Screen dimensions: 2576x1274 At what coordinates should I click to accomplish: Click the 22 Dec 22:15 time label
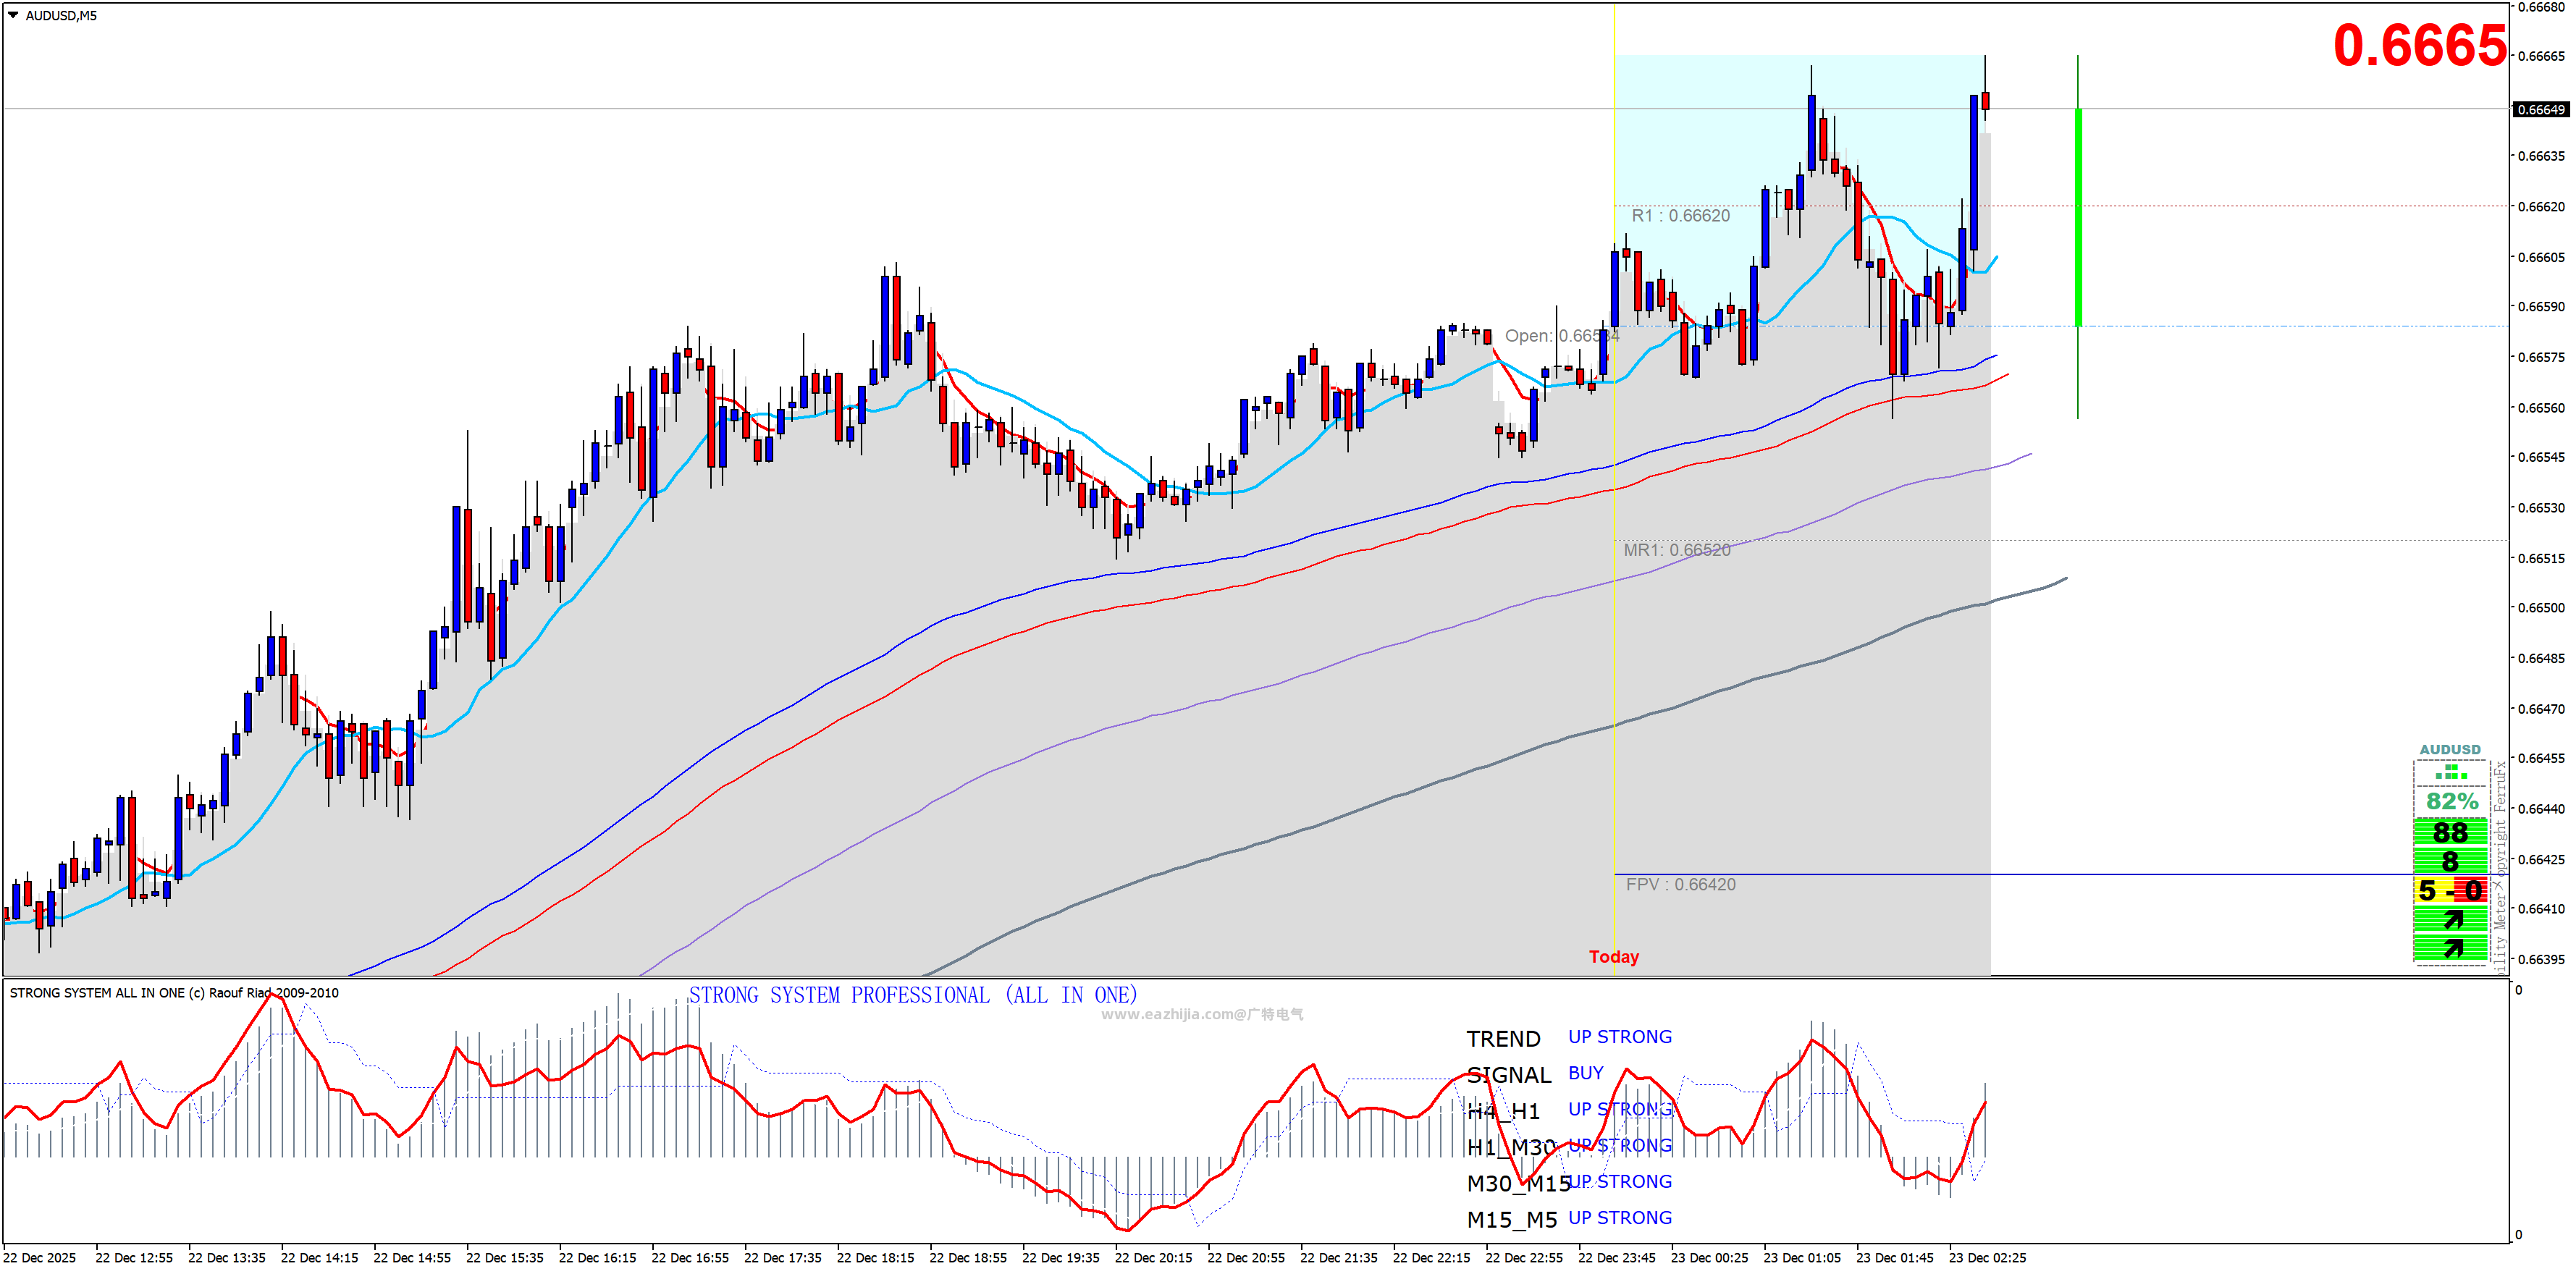1431,1258
